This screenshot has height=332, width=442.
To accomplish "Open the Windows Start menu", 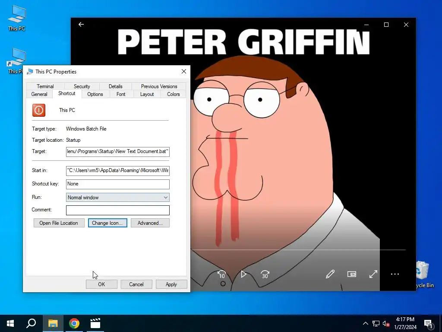I will click(10, 323).
